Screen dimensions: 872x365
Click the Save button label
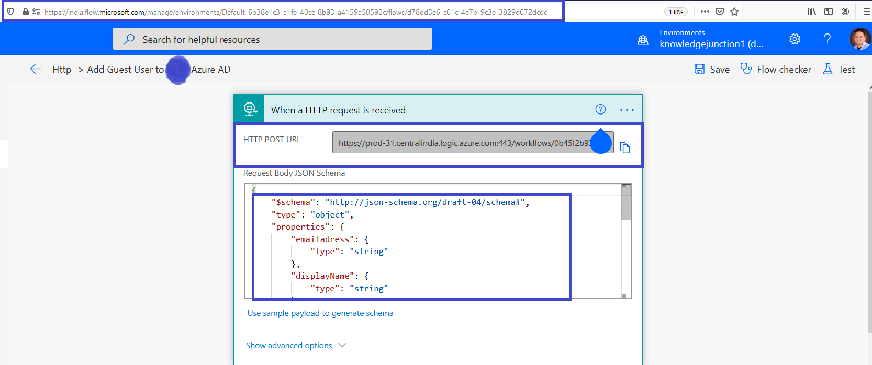pos(720,70)
